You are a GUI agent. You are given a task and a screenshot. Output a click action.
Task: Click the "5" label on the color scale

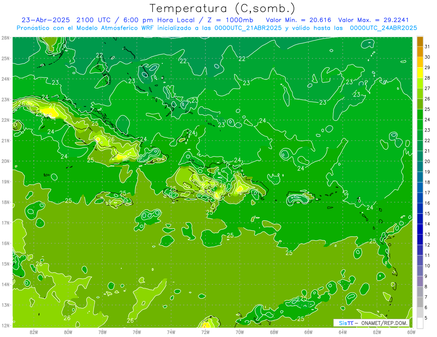tap(426, 318)
